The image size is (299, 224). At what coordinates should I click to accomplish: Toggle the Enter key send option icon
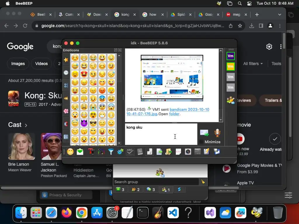(x=149, y=152)
